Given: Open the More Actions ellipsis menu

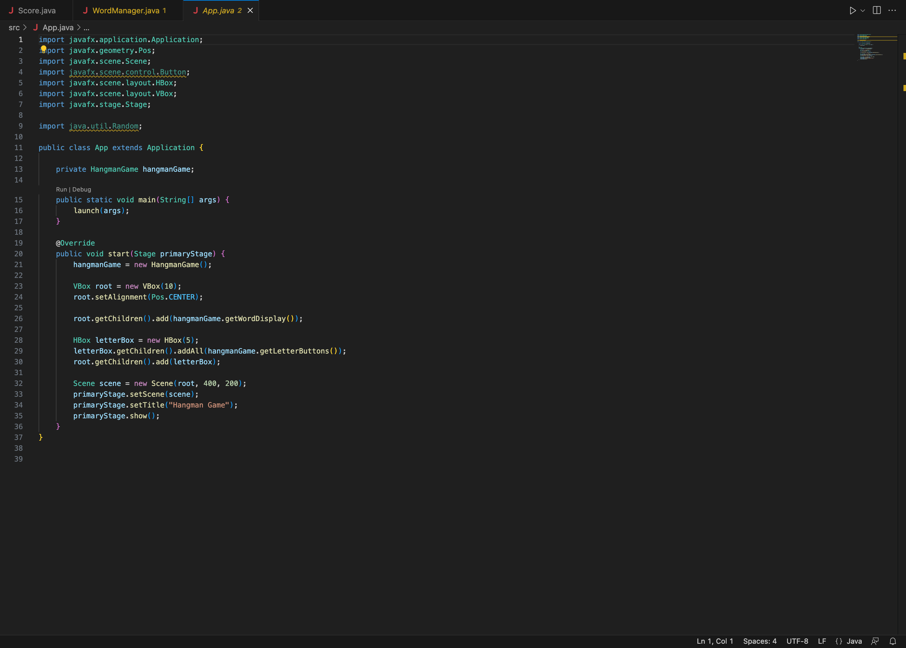Looking at the screenshot, I should click(x=892, y=11).
